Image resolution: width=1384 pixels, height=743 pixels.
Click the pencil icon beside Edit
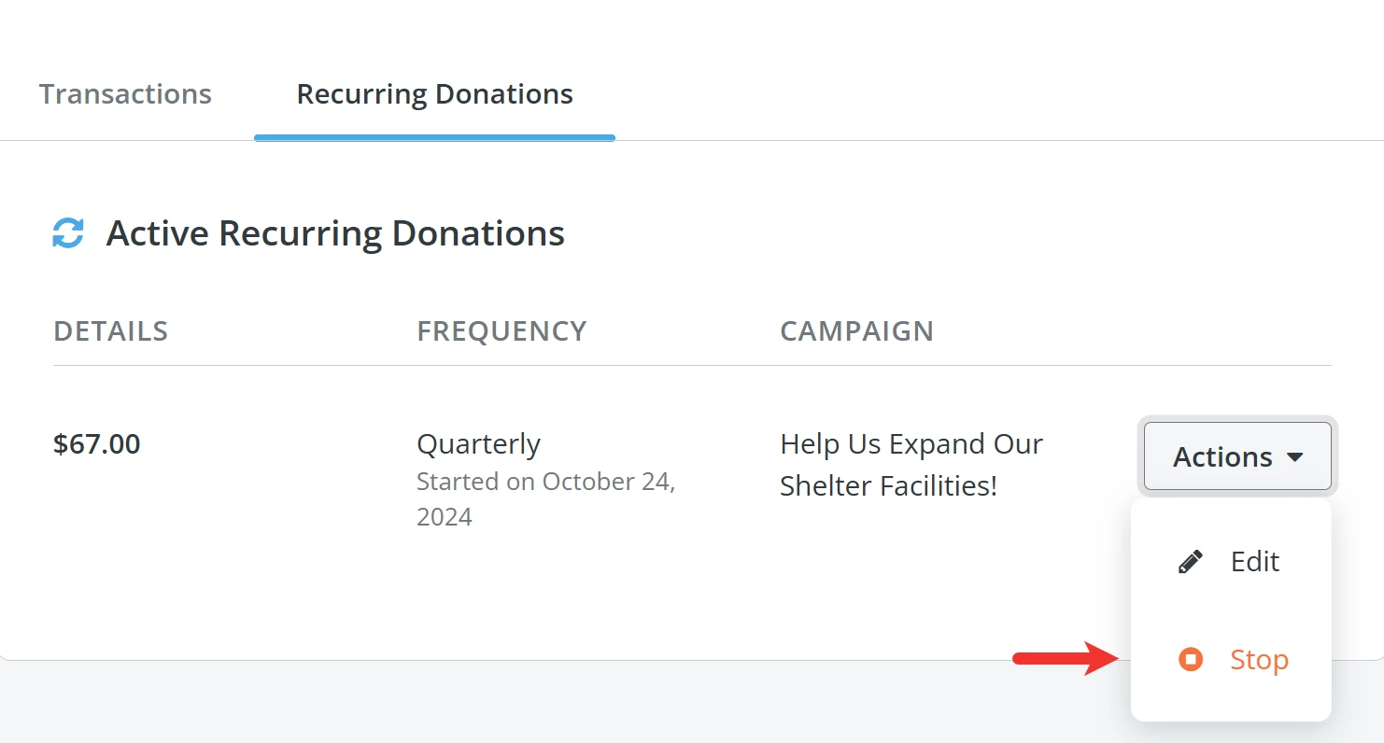(x=1190, y=560)
